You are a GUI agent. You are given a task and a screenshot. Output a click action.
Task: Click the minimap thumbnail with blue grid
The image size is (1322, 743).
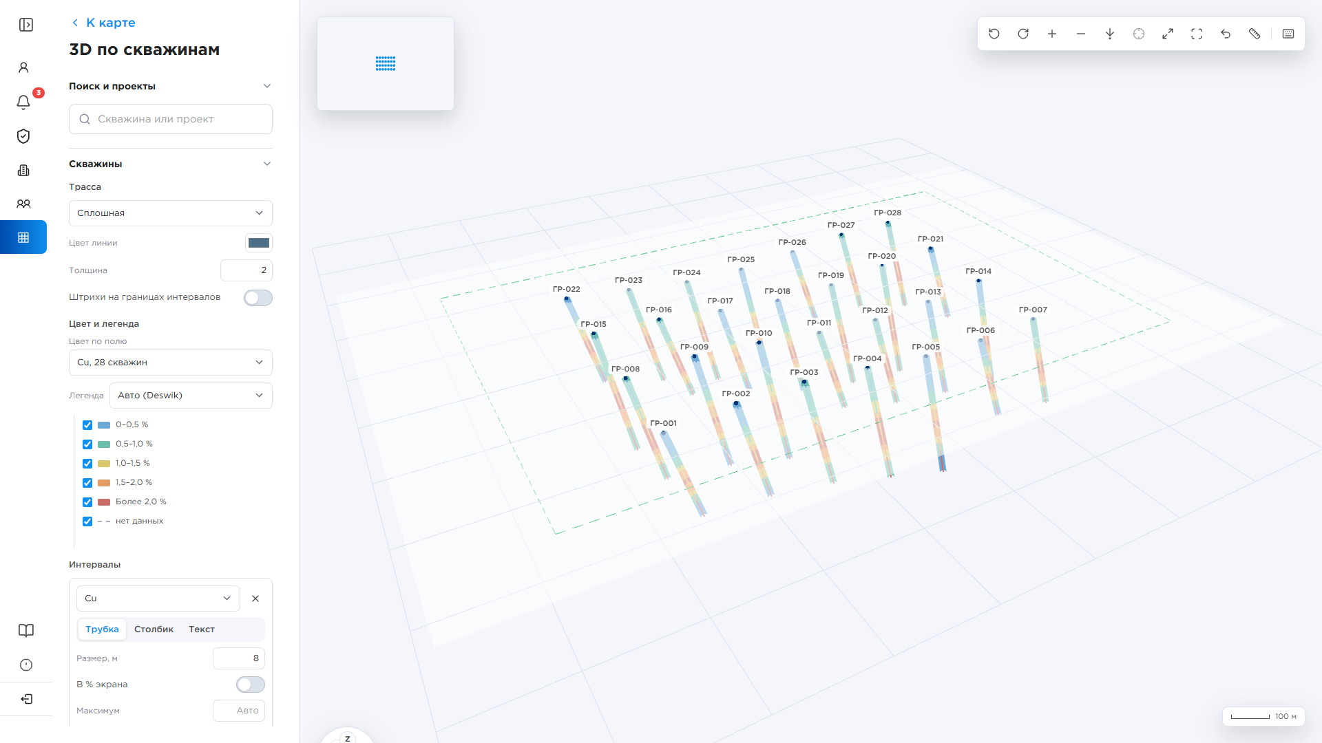386,63
